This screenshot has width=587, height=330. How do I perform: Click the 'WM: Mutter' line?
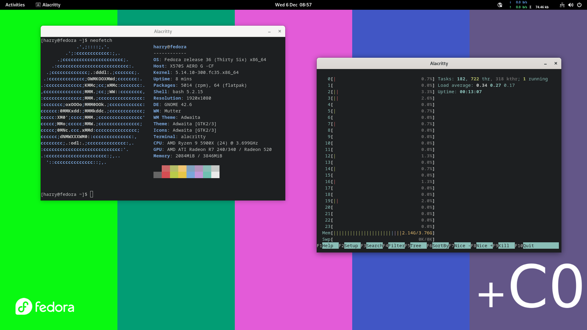[x=167, y=111]
